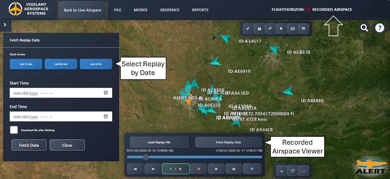Image resolution: width=390 pixels, height=179 pixels.
Task: Enable Download file after fetching checkbox
Action: point(14,130)
